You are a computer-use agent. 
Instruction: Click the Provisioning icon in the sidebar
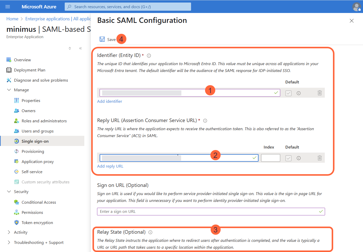point(16,151)
